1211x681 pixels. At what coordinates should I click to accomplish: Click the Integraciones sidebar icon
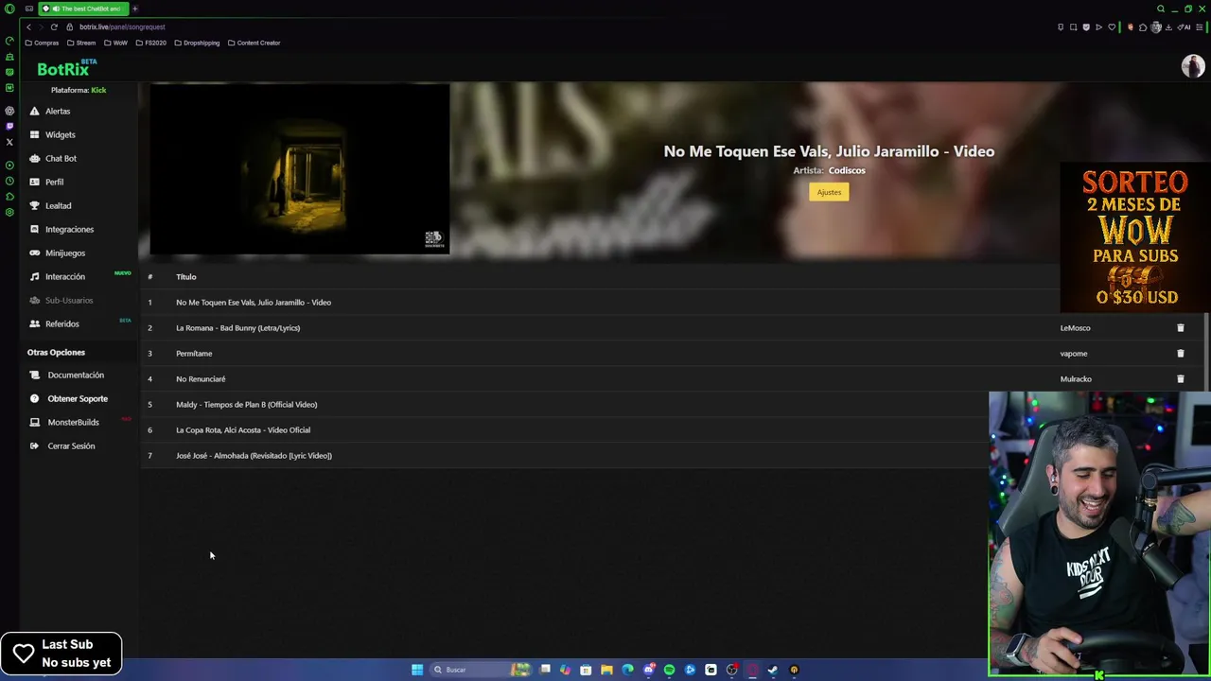coord(35,230)
